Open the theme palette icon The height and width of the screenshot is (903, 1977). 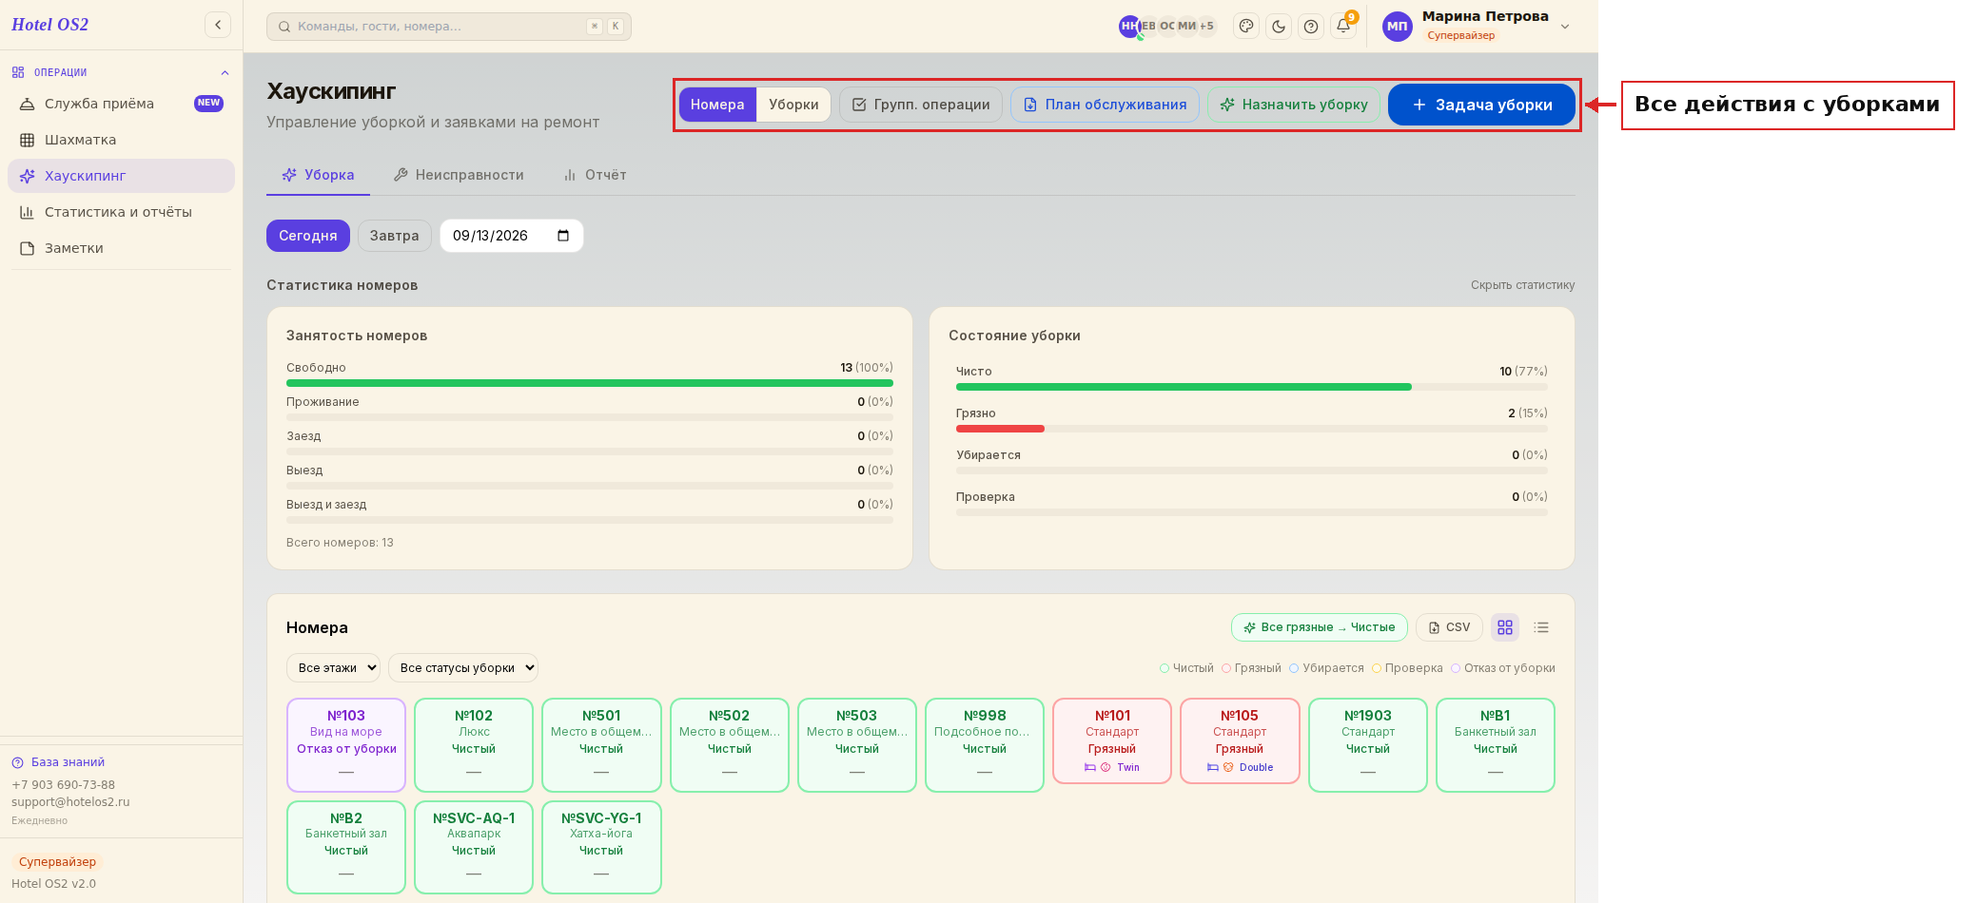pyautogui.click(x=1246, y=27)
